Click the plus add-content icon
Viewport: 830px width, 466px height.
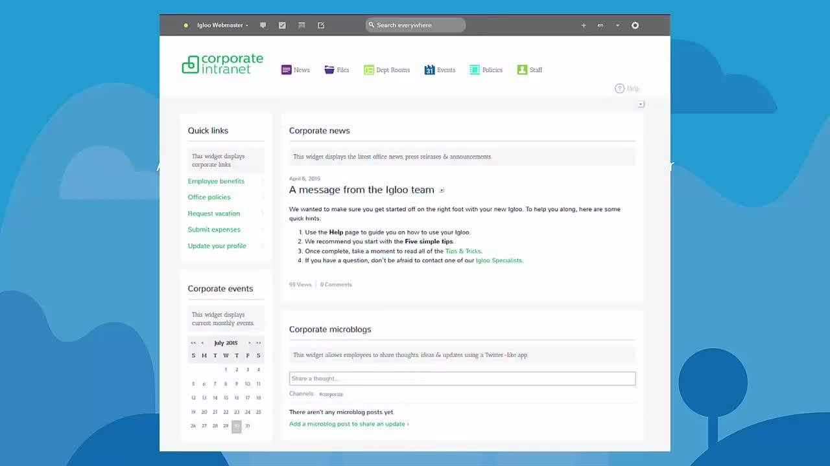pos(584,25)
